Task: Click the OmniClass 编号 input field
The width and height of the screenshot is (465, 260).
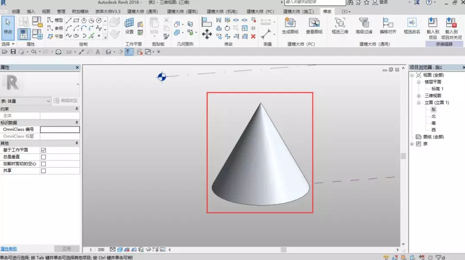Action: coord(60,129)
